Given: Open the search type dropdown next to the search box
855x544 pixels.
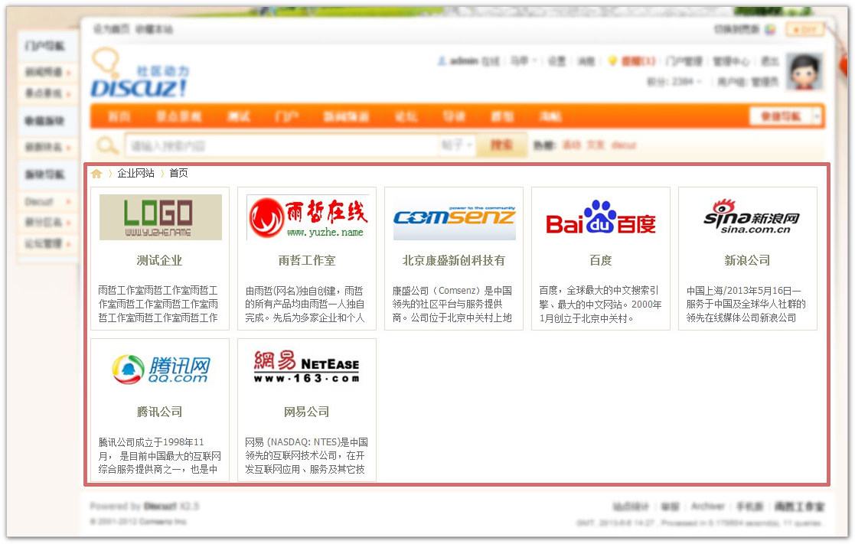Looking at the screenshot, I should (457, 145).
